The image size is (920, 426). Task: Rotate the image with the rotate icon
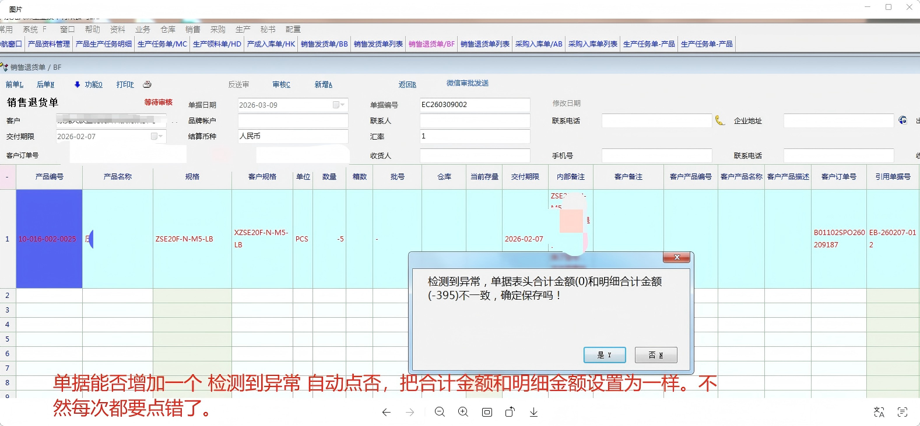click(x=510, y=412)
